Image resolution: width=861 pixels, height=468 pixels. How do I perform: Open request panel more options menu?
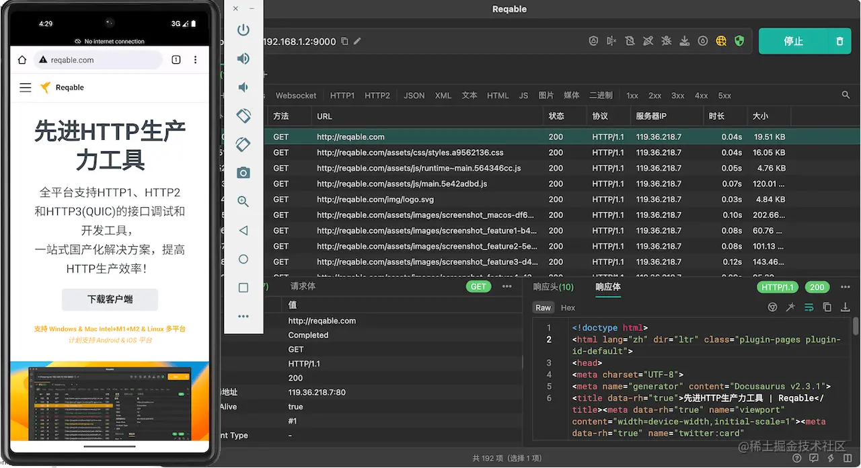pyautogui.click(x=507, y=286)
